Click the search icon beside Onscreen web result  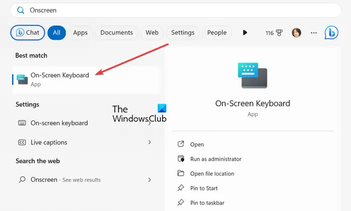coord(22,180)
